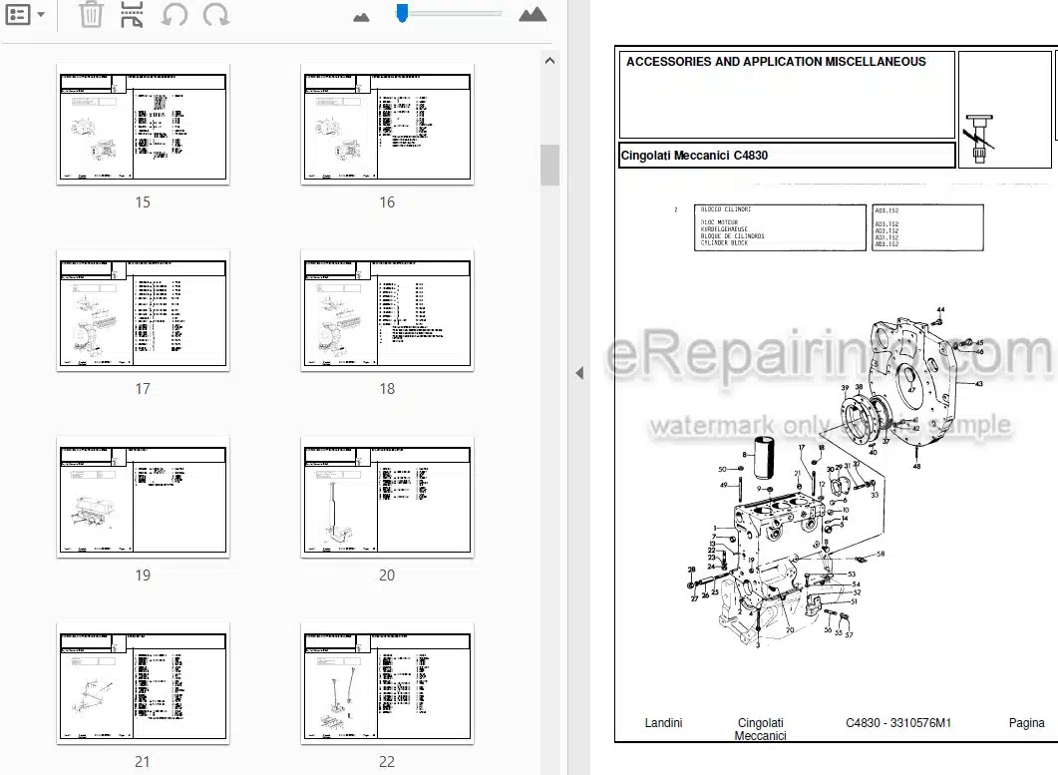Click the page number label 22
1058x775 pixels.
click(387, 761)
